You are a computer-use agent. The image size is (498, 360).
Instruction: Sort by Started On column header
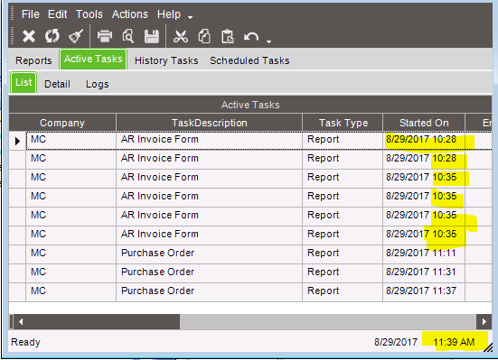424,123
